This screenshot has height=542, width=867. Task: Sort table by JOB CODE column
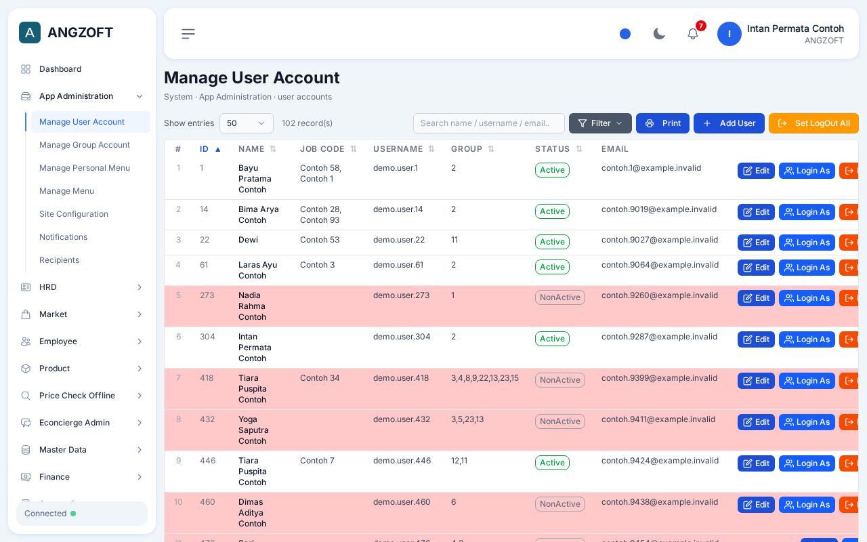(x=329, y=149)
